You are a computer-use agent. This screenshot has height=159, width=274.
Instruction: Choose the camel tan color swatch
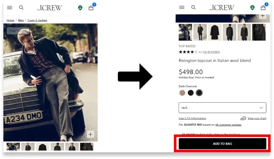coord(182,93)
